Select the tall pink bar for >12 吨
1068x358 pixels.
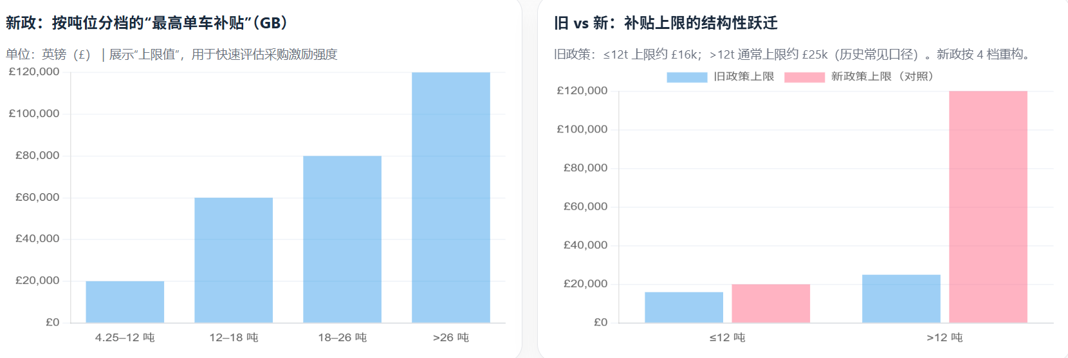(988, 207)
